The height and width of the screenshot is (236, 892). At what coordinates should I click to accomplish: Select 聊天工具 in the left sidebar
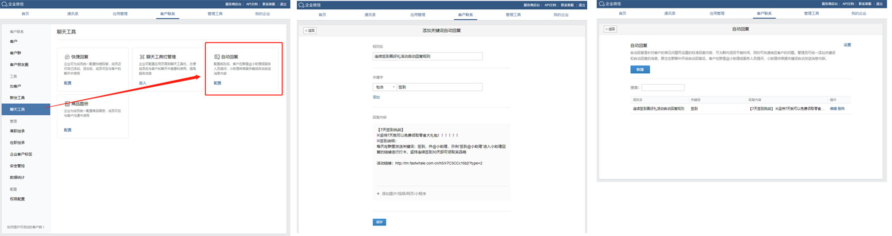(x=18, y=109)
